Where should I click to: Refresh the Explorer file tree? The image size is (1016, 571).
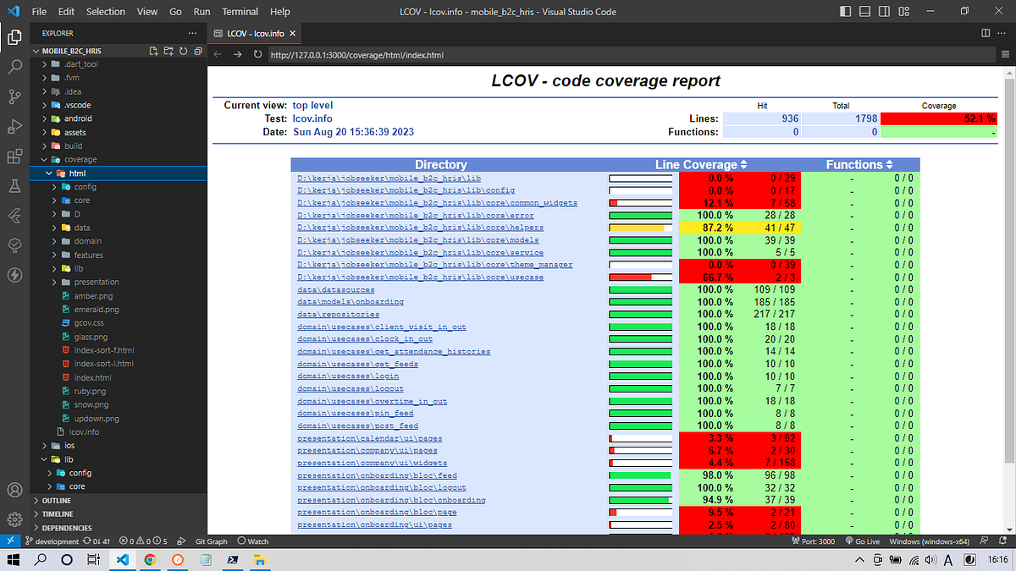pos(181,51)
